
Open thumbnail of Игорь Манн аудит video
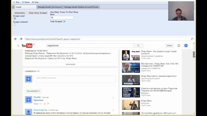131,55
